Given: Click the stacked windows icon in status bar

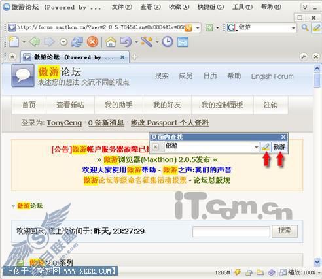Looking at the screenshot, I should (249, 272).
